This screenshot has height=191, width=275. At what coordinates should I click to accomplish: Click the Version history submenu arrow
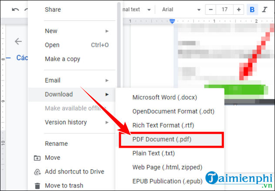coord(107,122)
